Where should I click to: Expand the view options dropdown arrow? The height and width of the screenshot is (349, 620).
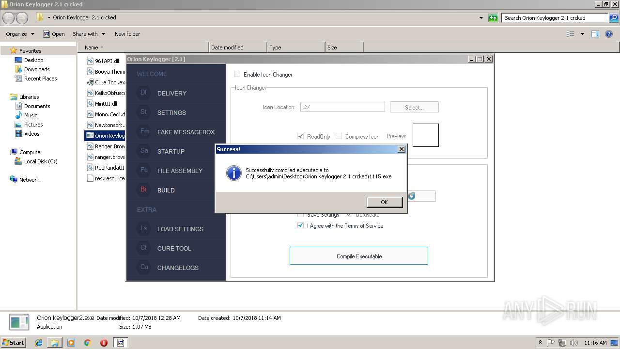point(582,34)
